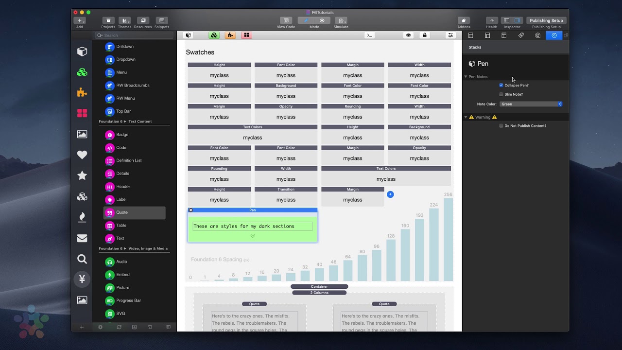This screenshot has width=622, height=350.
Task: Open the terminal prompt toolbar button
Action: [370, 35]
